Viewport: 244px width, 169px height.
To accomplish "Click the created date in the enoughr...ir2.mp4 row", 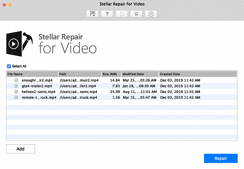I will pos(180,80).
